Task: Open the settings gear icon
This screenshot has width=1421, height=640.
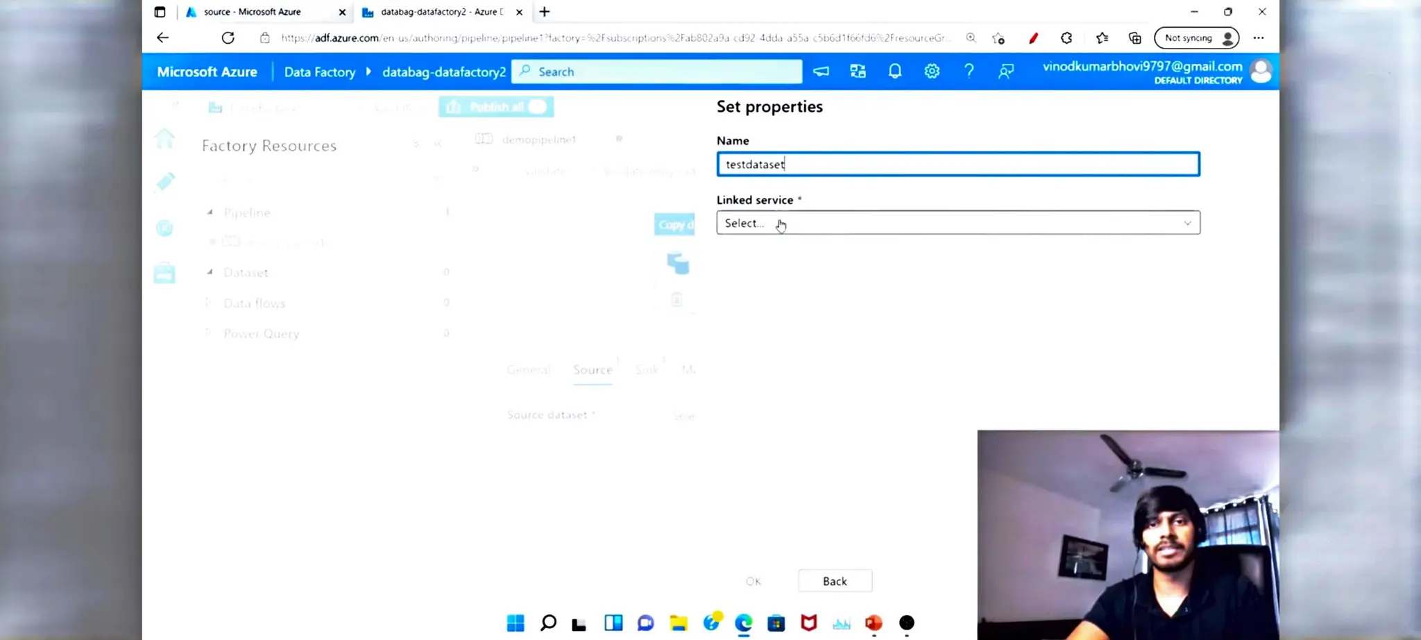Action: coord(932,71)
